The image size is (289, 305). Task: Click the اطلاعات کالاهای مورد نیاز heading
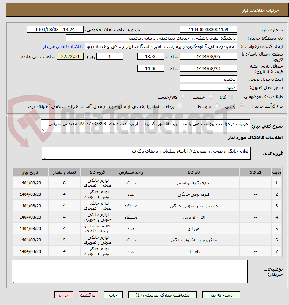tap(255, 138)
